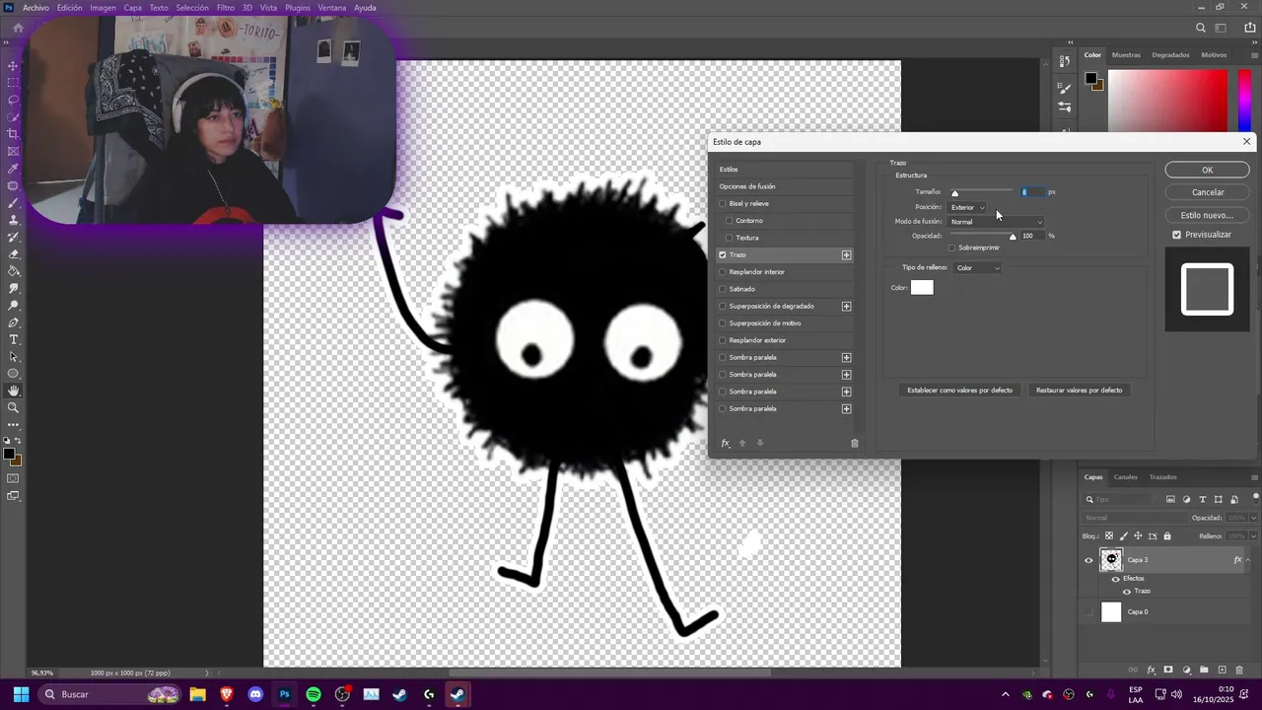This screenshot has height=710, width=1262.
Task: Switch to the Canales tab
Action: click(x=1126, y=477)
